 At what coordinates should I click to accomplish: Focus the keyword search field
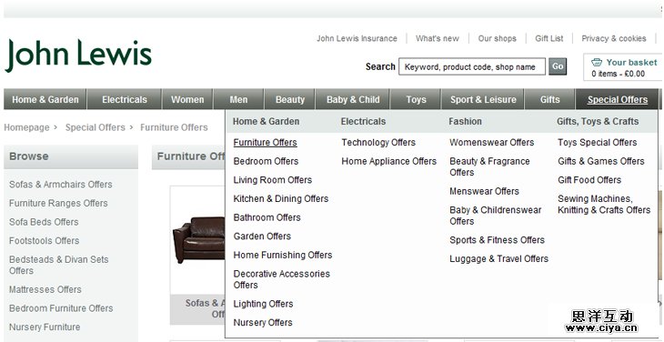tap(472, 67)
